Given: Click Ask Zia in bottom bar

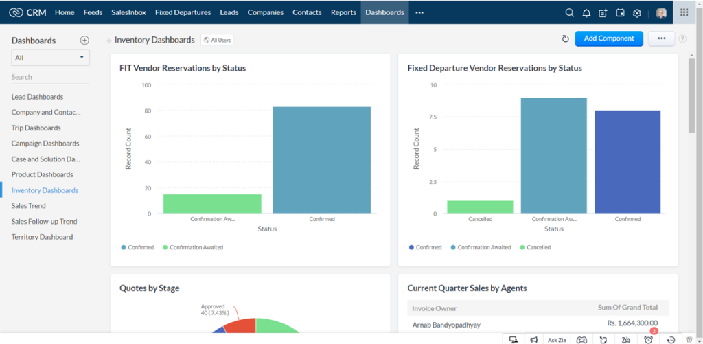Looking at the screenshot, I should pyautogui.click(x=557, y=340).
